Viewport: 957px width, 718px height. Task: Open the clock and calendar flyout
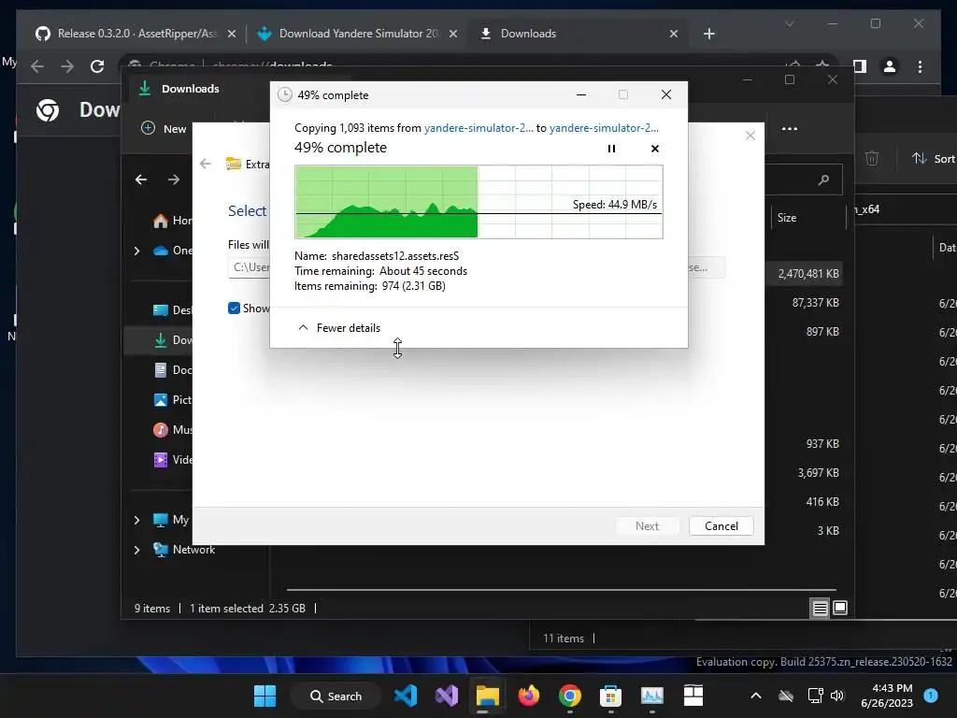point(887,696)
